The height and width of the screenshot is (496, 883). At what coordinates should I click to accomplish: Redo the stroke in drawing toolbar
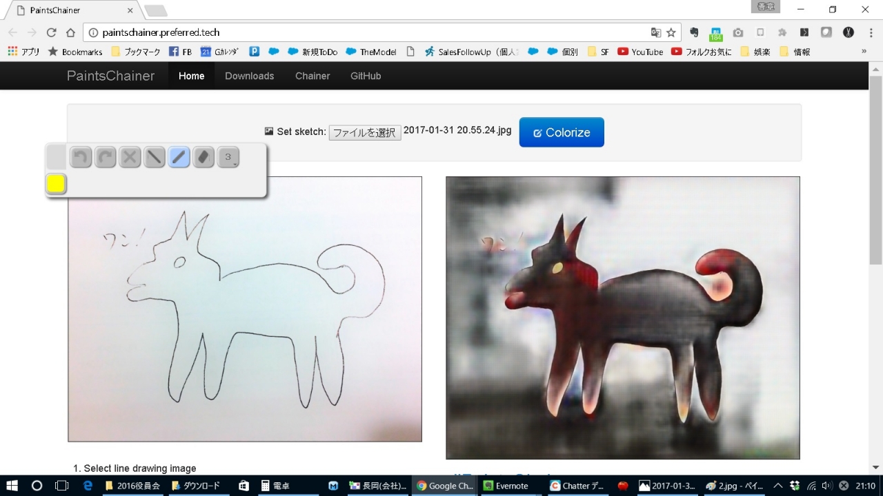pos(105,158)
